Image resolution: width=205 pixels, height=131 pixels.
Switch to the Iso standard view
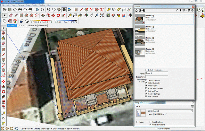[x=5, y=9]
